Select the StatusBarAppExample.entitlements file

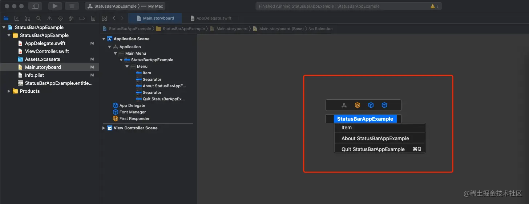pos(49,83)
